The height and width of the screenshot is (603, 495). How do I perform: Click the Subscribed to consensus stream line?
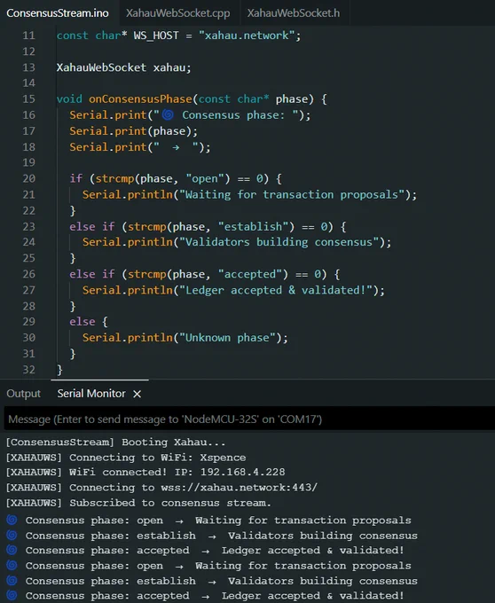pyautogui.click(x=138, y=503)
